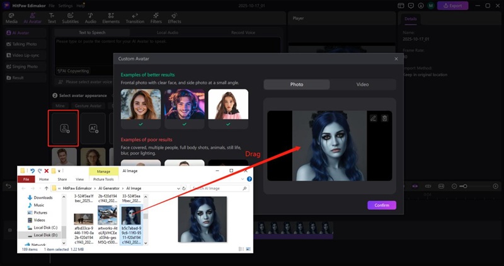Image resolution: width=504 pixels, height=266 pixels.
Task: Switch to the Video tab in Custom Avatar
Action: 362,84
